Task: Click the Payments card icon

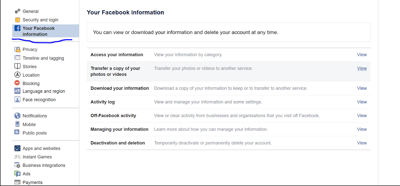Action: coord(17,182)
